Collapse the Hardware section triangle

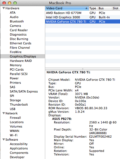click(x=4, y=8)
